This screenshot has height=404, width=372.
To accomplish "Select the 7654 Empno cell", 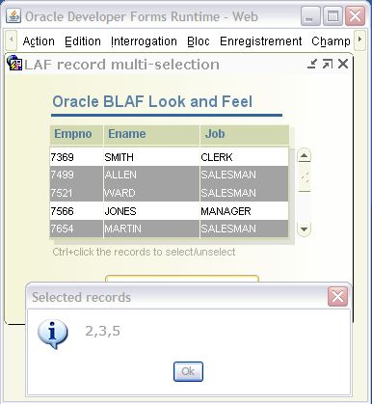I will click(76, 229).
